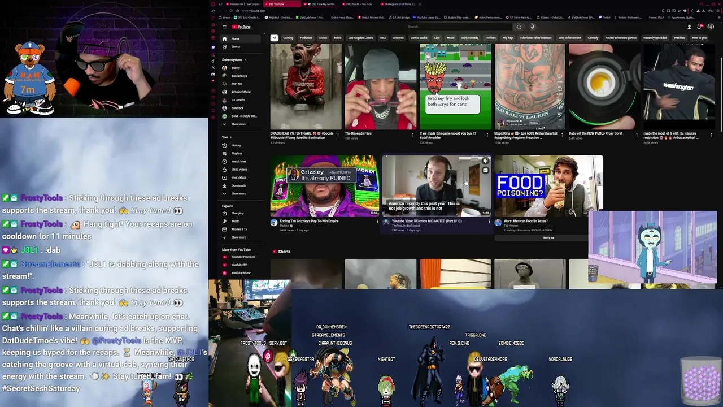This screenshot has width=723, height=407.
Task: Click the YouTube search input field
Action: 460,27
